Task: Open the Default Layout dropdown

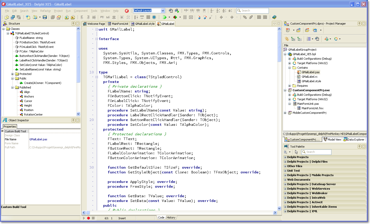Action: pos(163,11)
